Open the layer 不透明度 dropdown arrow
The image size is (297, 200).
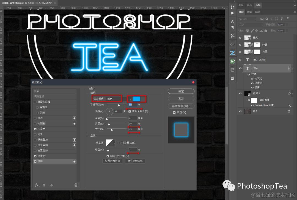click(287, 25)
